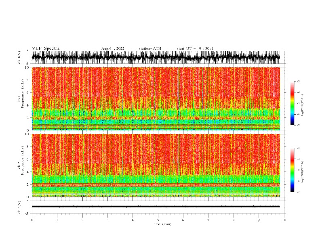Click time-axis tick label "7"
The image size is (320, 247).
pos(208,220)
